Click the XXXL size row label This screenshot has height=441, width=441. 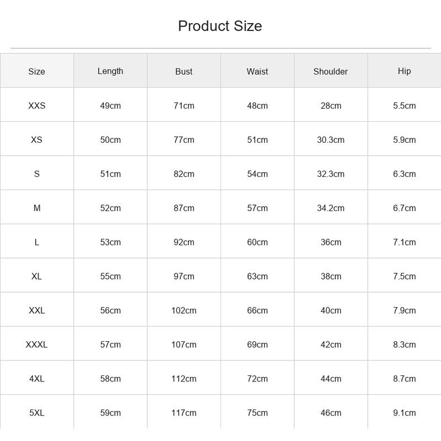coord(36,345)
